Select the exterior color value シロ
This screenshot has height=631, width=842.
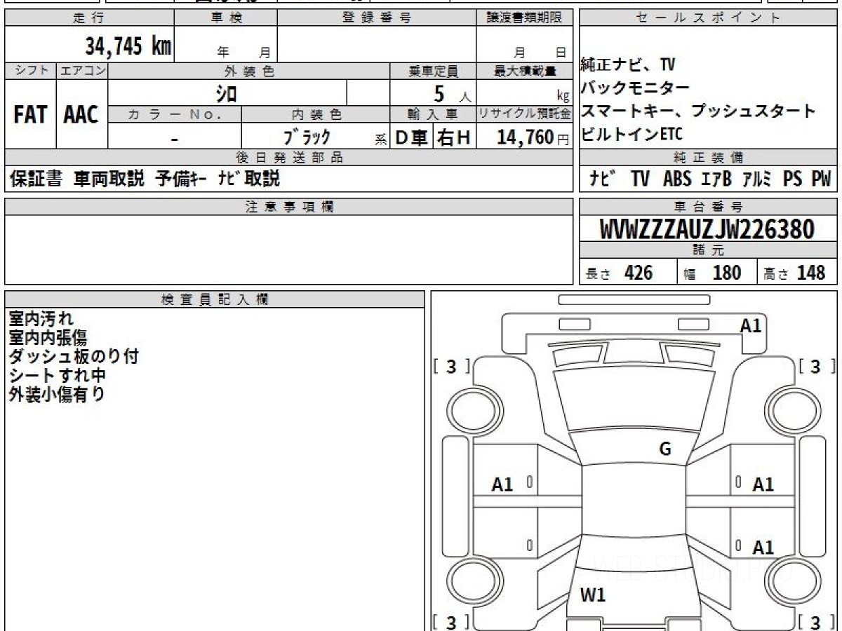pyautogui.click(x=227, y=93)
